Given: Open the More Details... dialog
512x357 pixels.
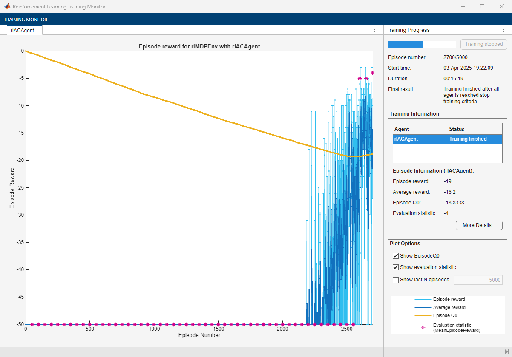Looking at the screenshot, I should coord(479,225).
